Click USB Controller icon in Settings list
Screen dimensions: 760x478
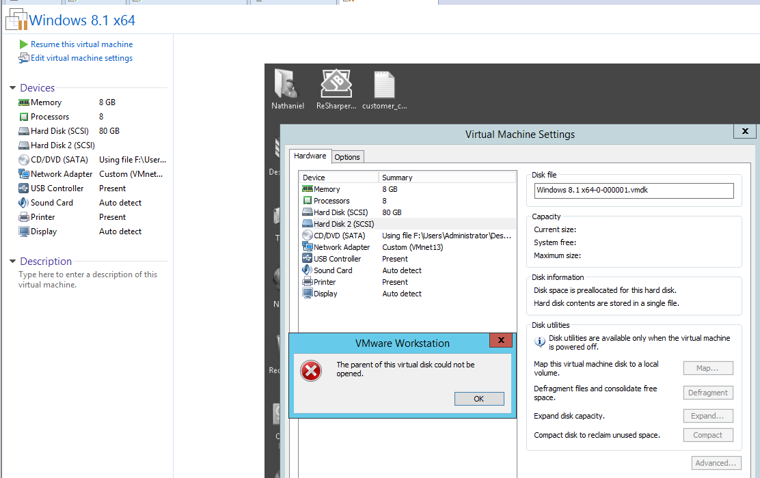click(x=308, y=258)
